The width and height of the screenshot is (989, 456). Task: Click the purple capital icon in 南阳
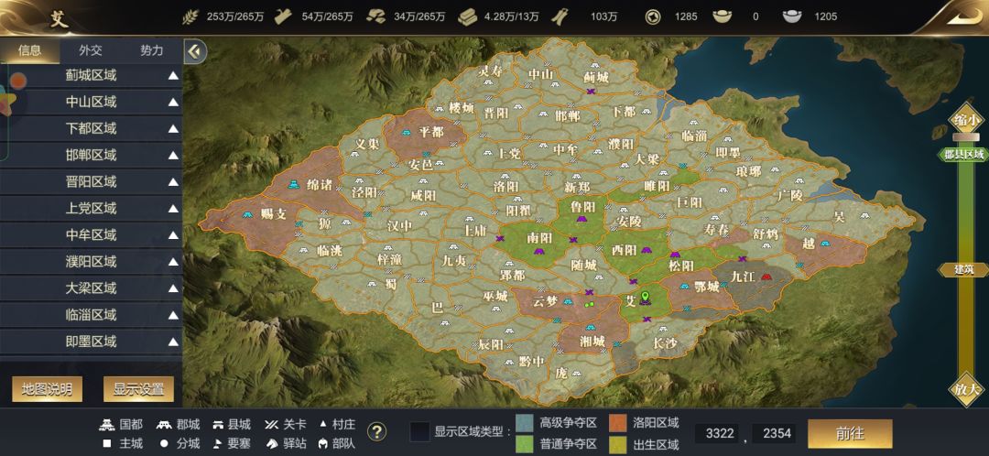(x=539, y=251)
